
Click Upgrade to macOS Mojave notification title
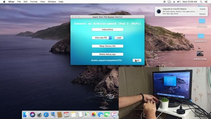click(174, 9)
